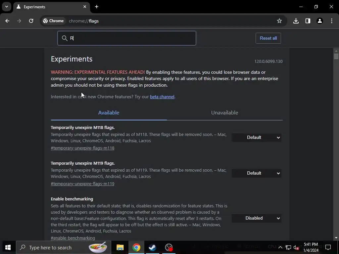Screen dimensions: 339x254
Task: Open the Windows Start menu
Action: [8, 247]
